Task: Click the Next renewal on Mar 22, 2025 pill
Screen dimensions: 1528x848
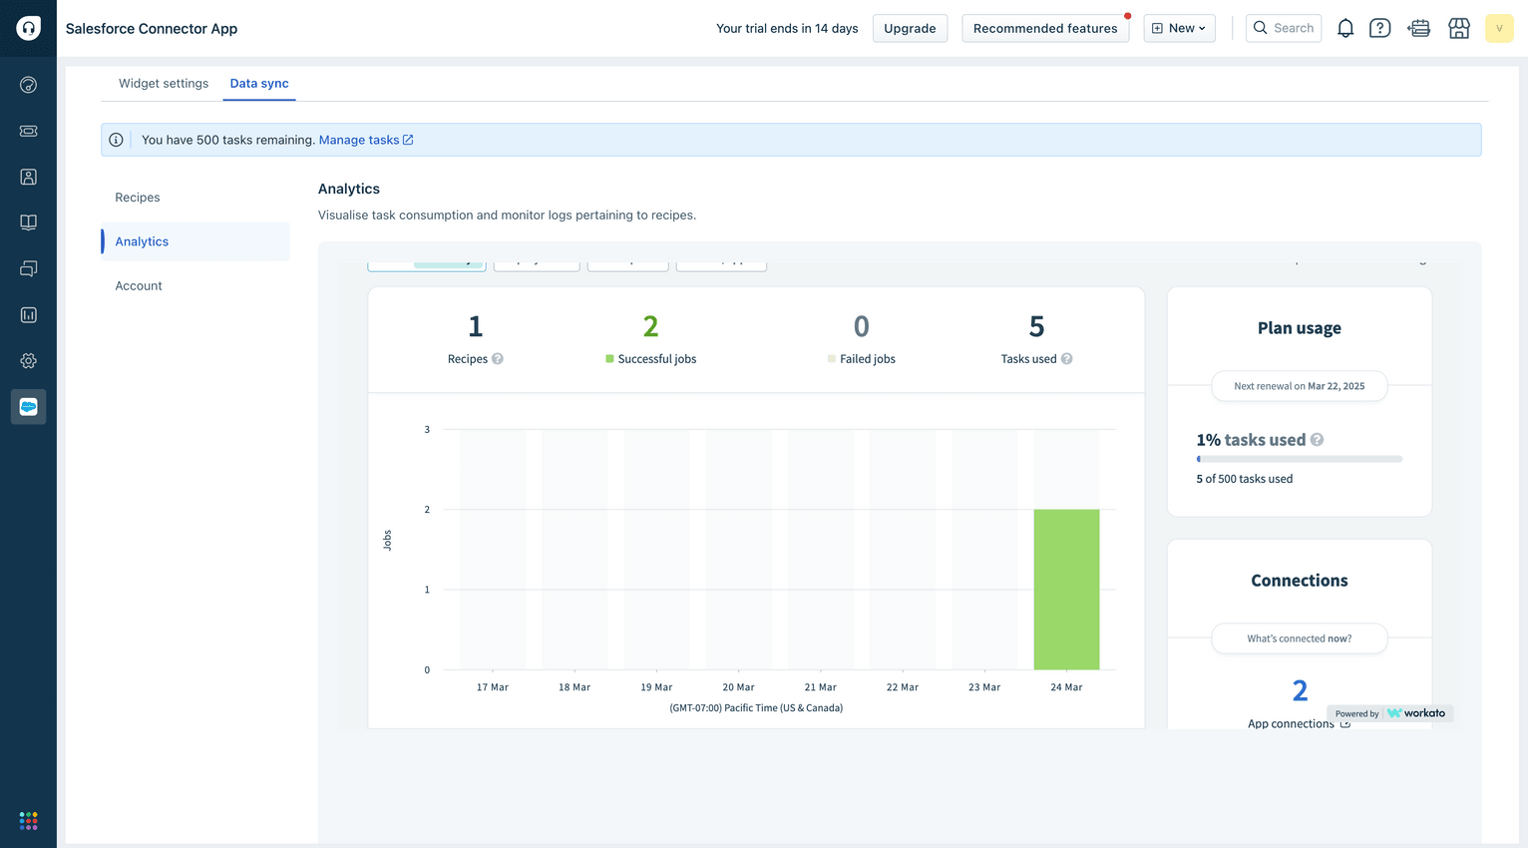Action: click(x=1300, y=386)
